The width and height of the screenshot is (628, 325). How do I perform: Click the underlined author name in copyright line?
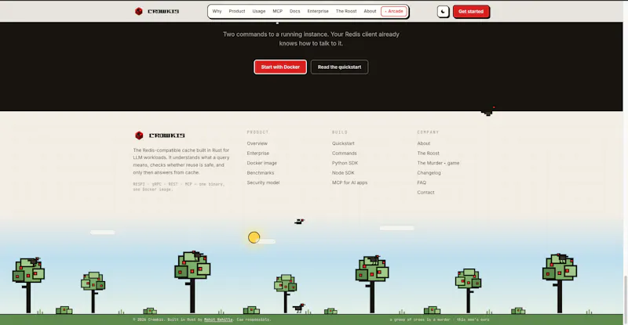[218, 320]
